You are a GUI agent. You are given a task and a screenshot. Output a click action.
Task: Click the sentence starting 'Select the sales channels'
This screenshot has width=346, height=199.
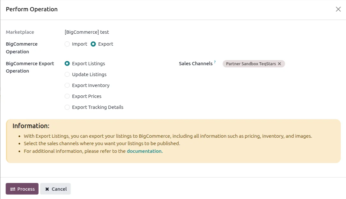[x=102, y=143]
